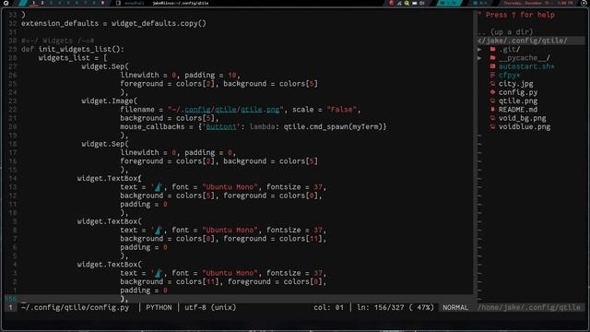590x332 pixels.
Task: Click the '#=-/ Widgets /-=#' comment line
Action: pyautogui.click(x=57, y=41)
